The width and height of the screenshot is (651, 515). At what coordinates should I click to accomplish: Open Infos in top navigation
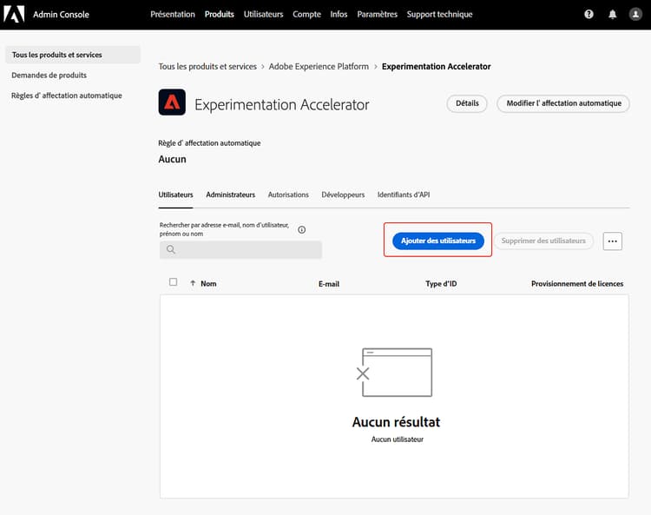339,14
